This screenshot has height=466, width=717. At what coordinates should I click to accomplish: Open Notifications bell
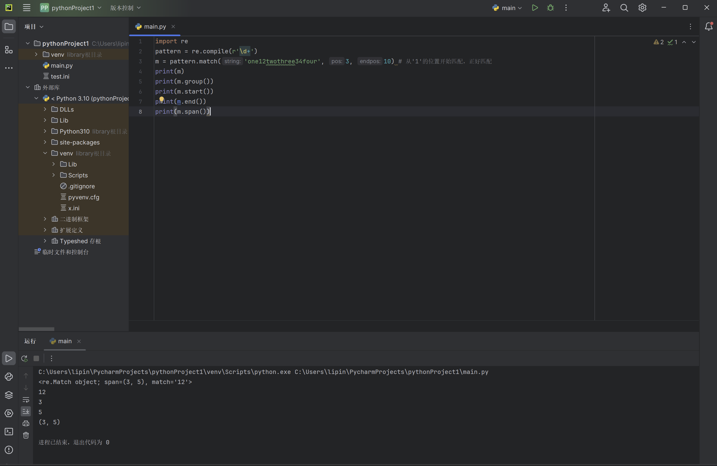click(x=708, y=27)
